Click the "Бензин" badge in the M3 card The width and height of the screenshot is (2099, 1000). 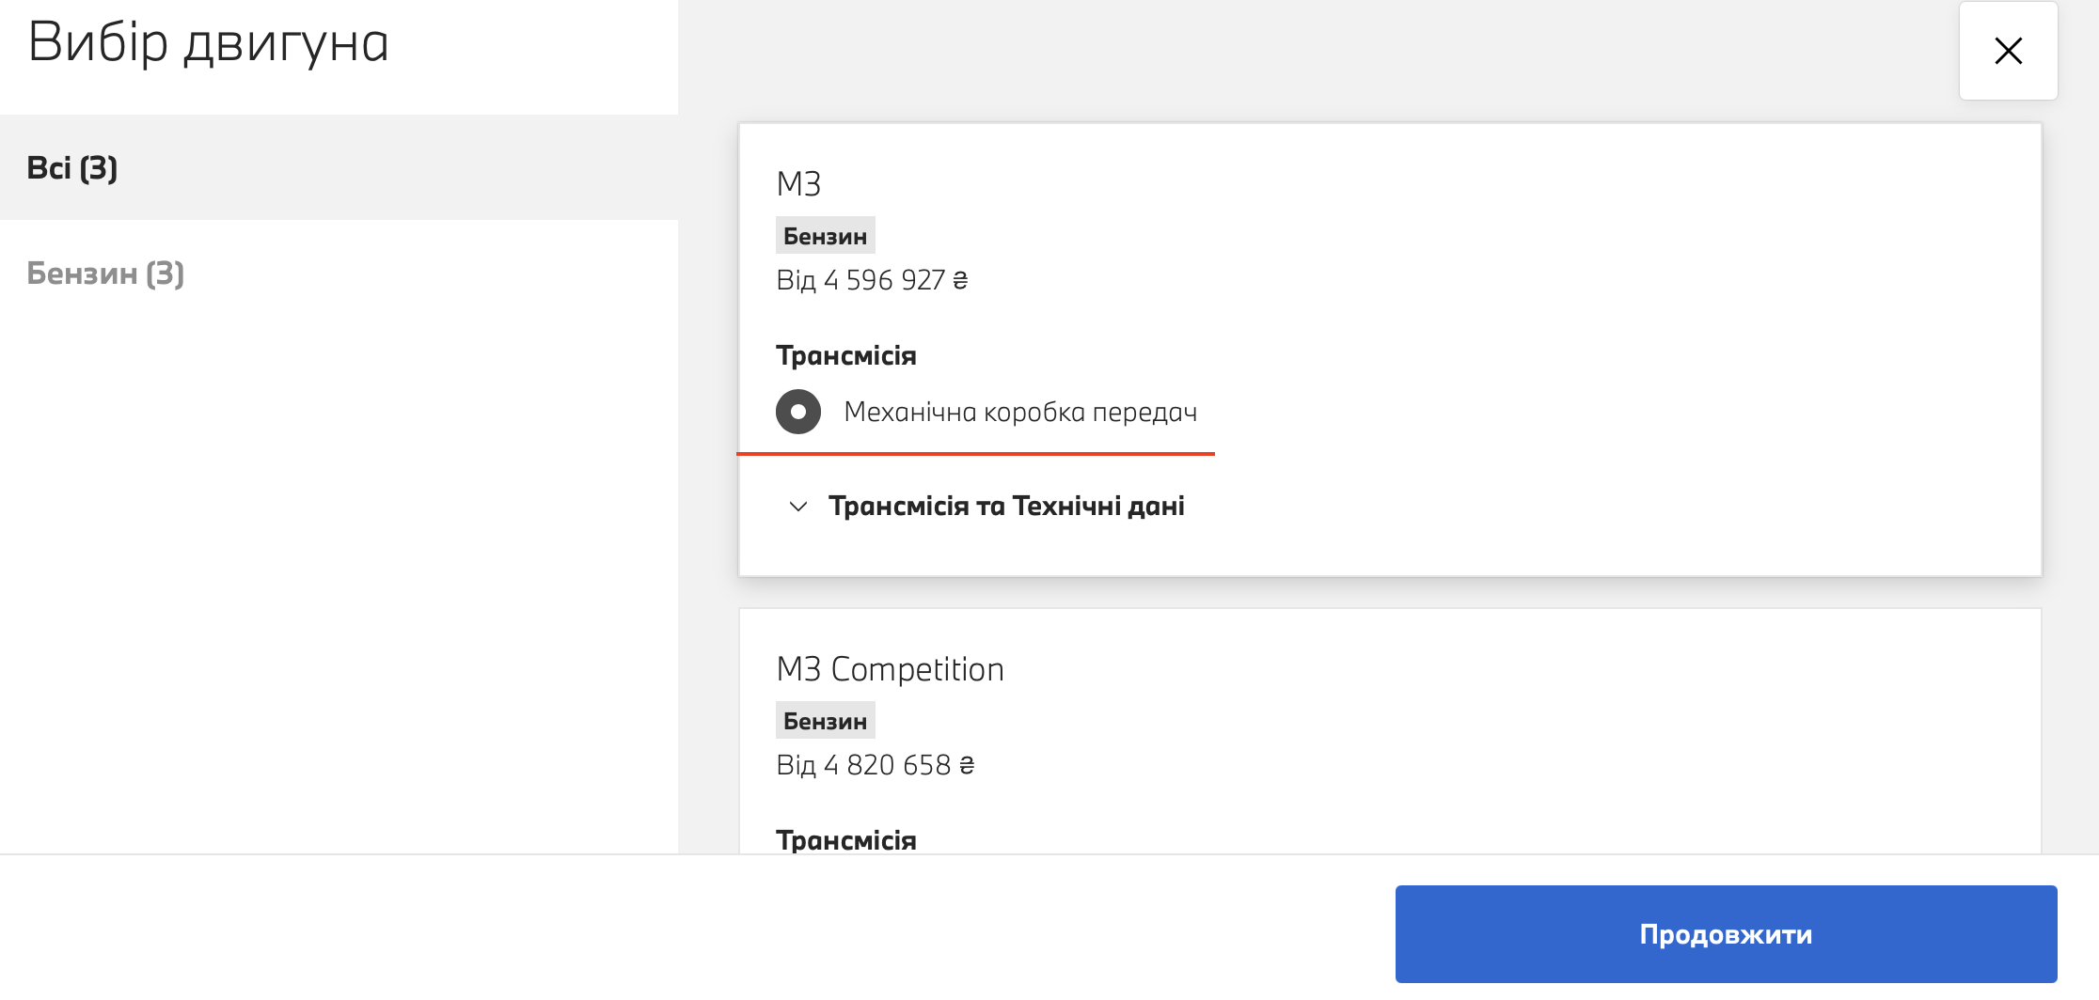(x=825, y=236)
